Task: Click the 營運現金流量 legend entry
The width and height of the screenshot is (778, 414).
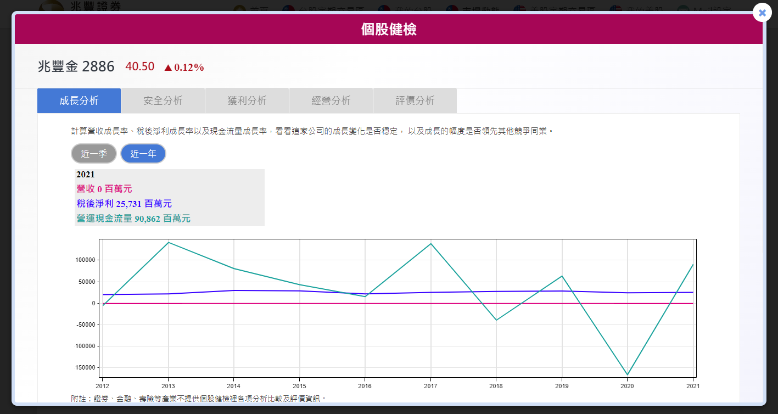Action: (133, 219)
